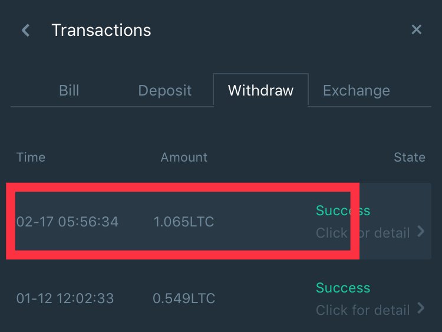This screenshot has width=442, height=332.
Task: Expand the 01-12 withdrawal using its chevron
Action: click(x=421, y=308)
